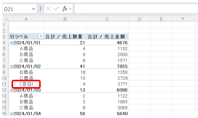This screenshot has width=198, height=118.
Task: Click A商品 in row 13
Action: coord(26,96)
